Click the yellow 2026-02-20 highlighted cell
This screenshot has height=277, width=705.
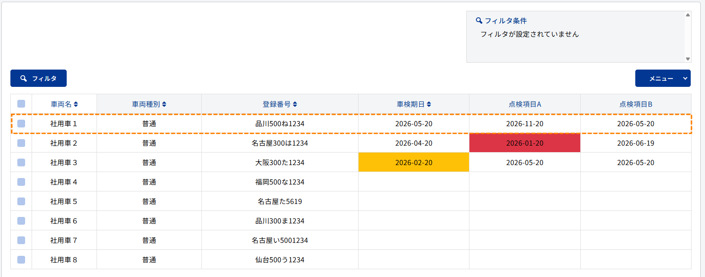click(414, 162)
